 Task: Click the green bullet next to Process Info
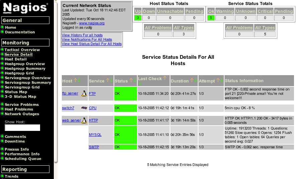point(2,149)
